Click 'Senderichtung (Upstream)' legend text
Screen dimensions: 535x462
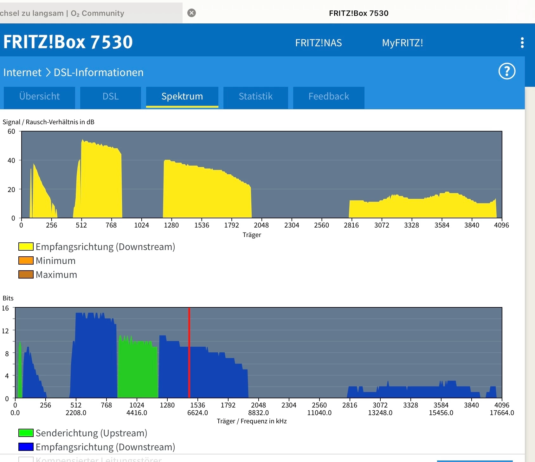pyautogui.click(x=92, y=433)
